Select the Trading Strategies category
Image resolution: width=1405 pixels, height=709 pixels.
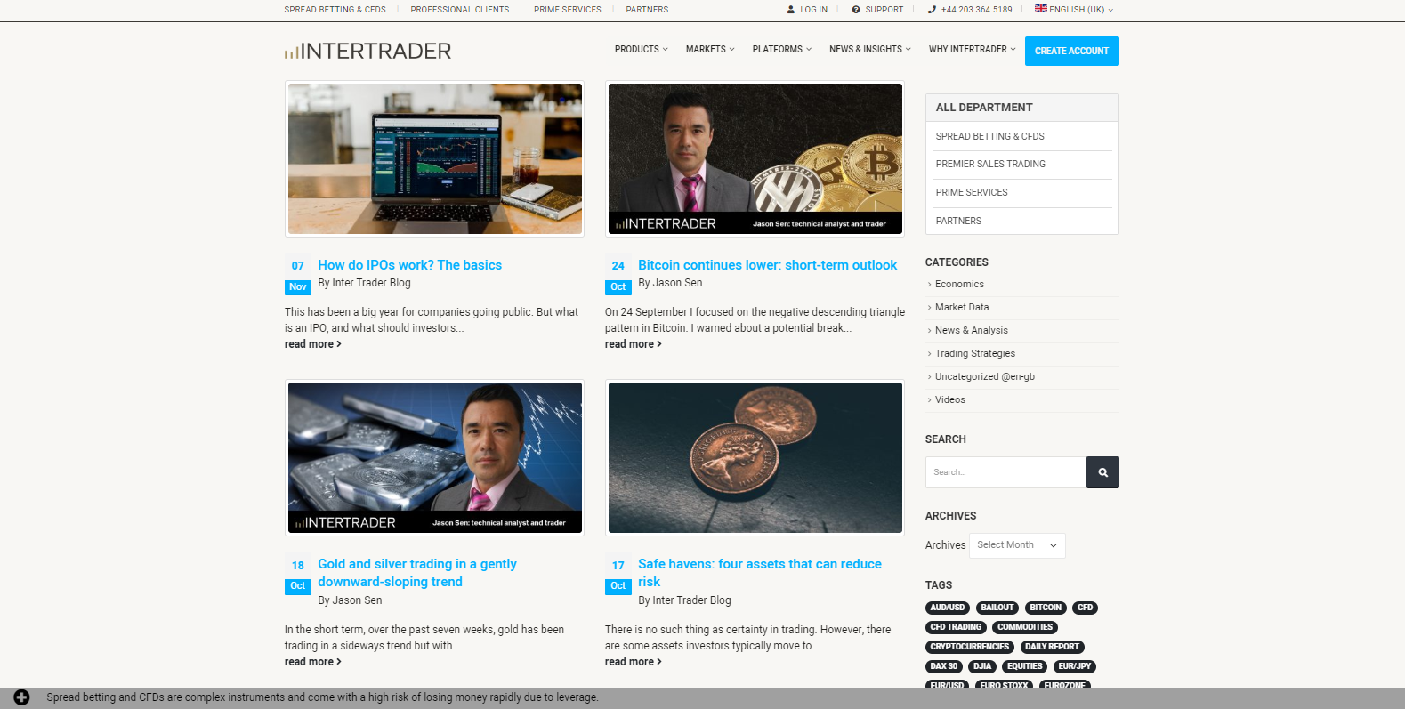click(975, 354)
